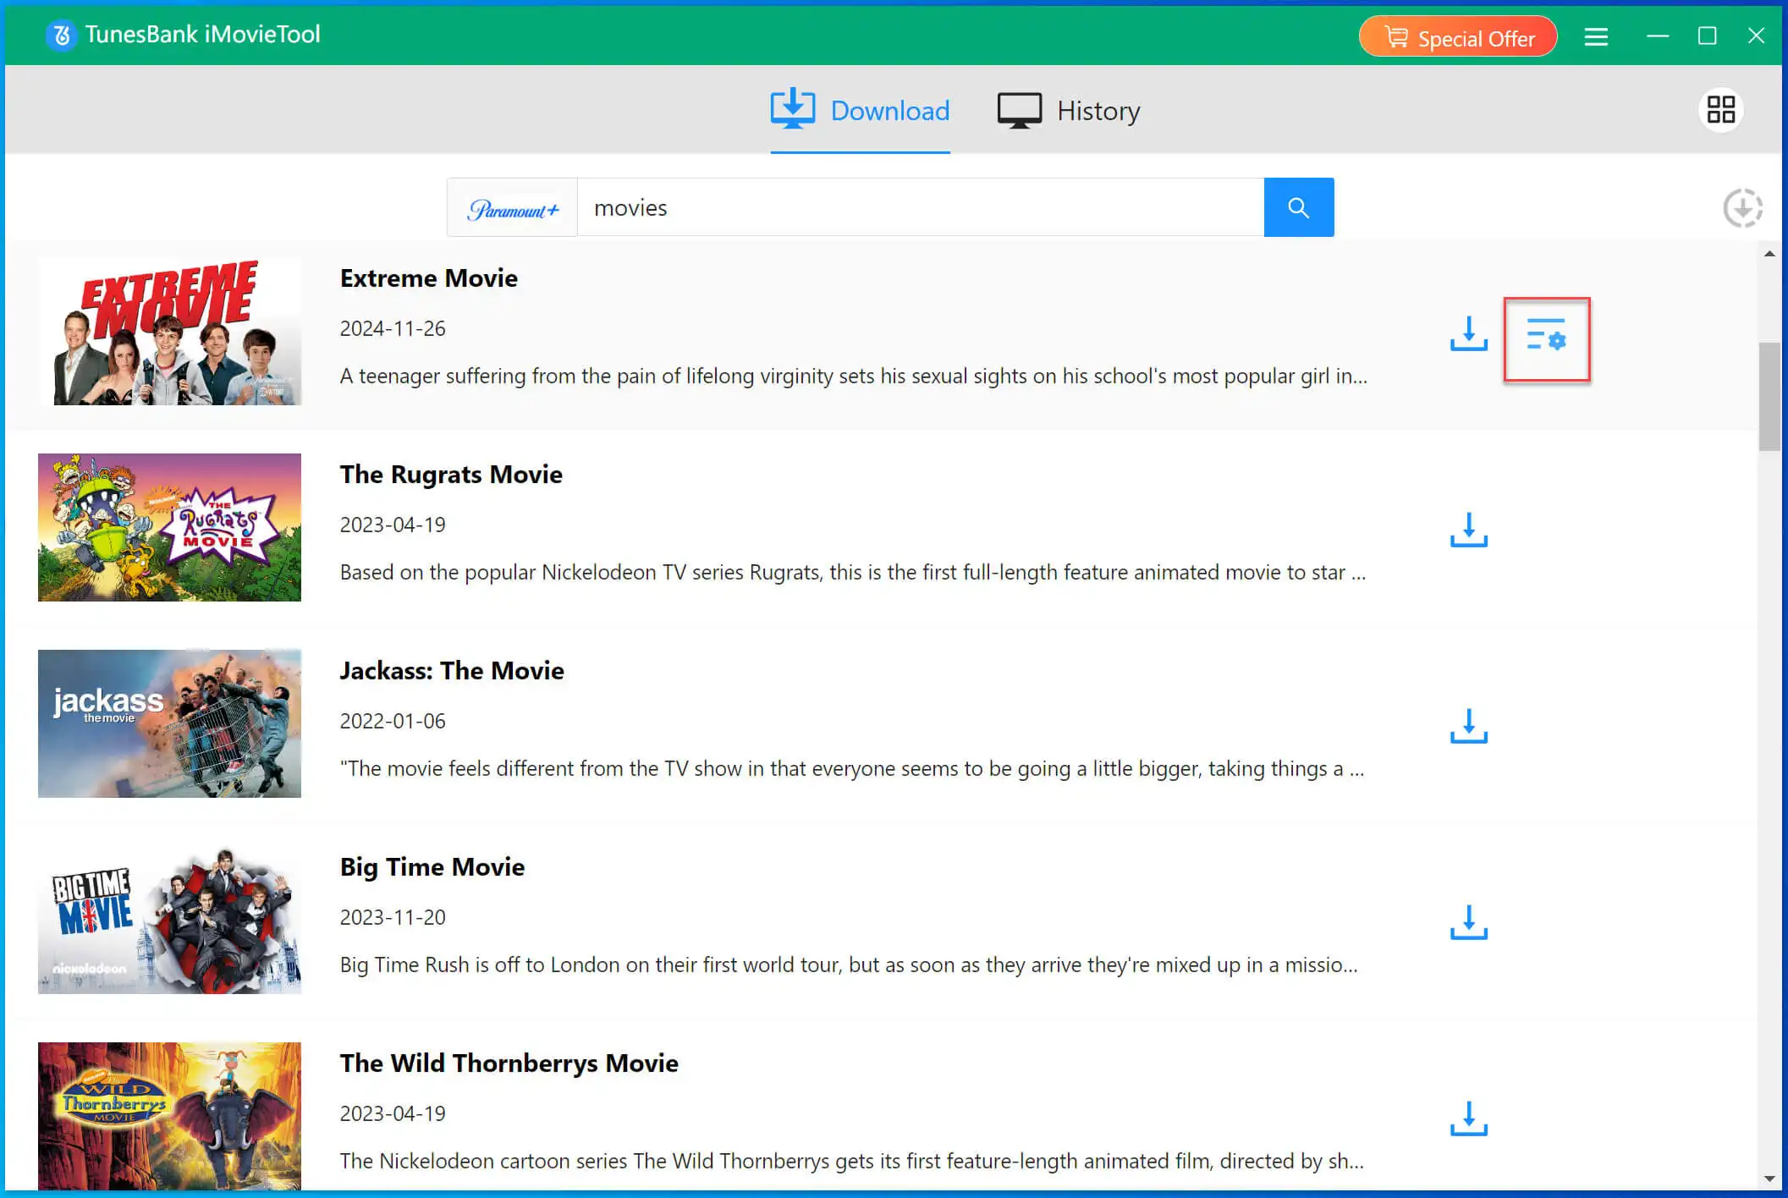
Task: Click the Big Time Rush description text
Action: [x=849, y=965]
